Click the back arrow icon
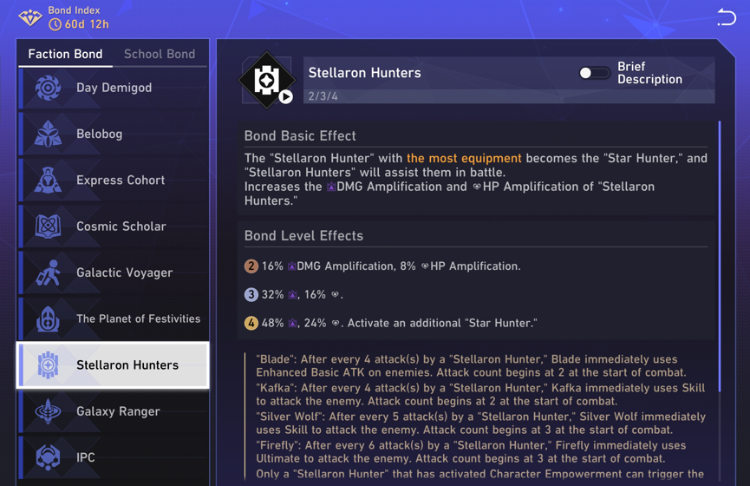The height and width of the screenshot is (486, 750). coord(726,16)
